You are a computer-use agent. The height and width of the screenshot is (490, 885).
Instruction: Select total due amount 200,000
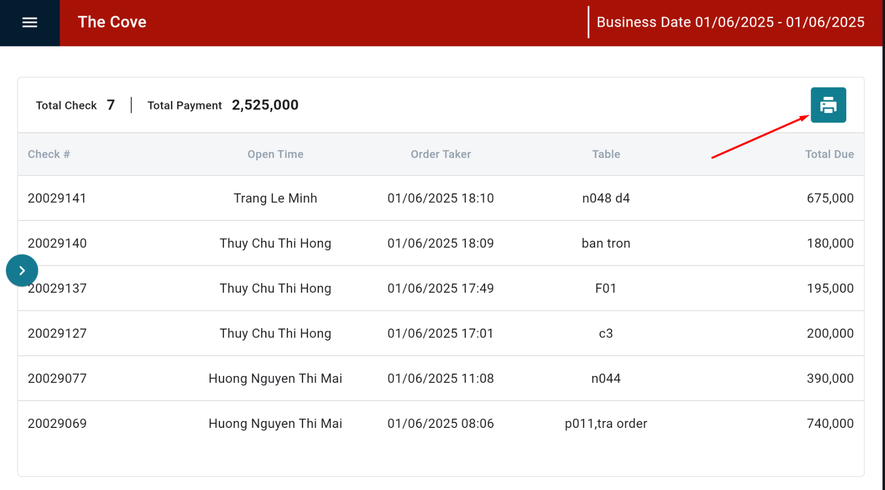pyautogui.click(x=830, y=334)
